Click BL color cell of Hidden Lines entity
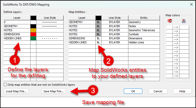The height and width of the screenshot is (108, 196). (x=98, y=42)
